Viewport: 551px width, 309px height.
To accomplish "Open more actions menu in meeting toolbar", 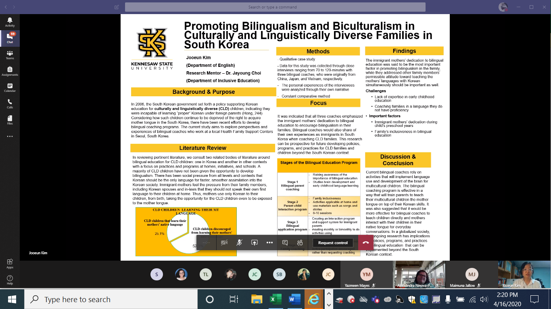I will [269, 243].
